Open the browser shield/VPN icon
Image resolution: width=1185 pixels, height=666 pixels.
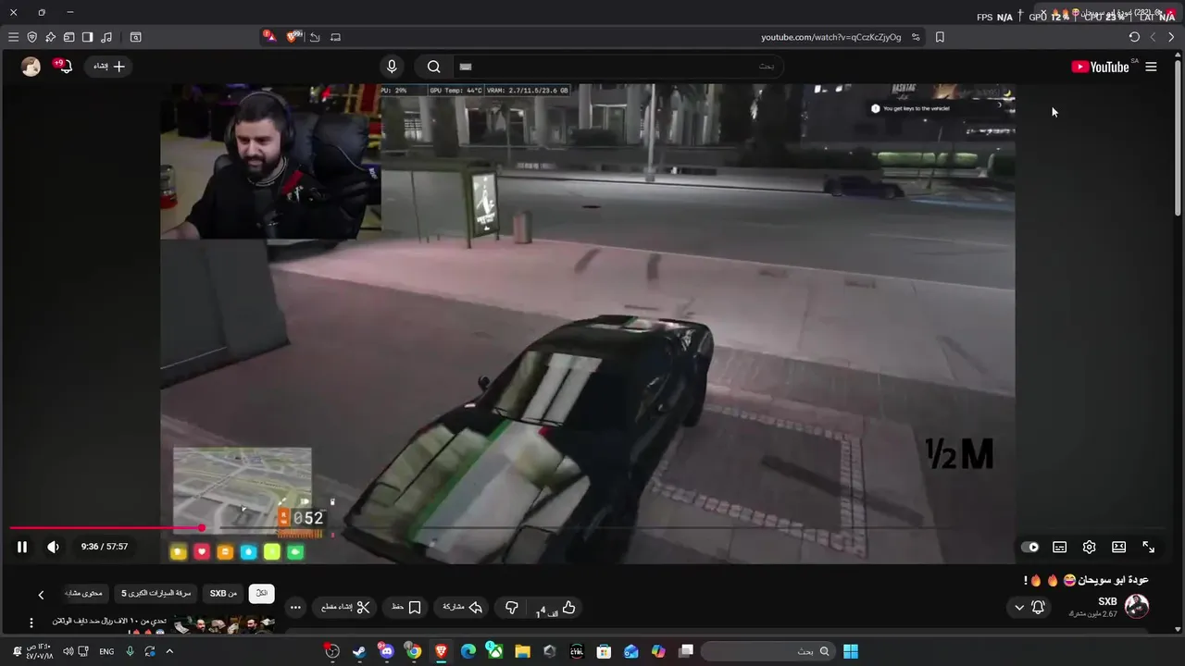pos(31,37)
